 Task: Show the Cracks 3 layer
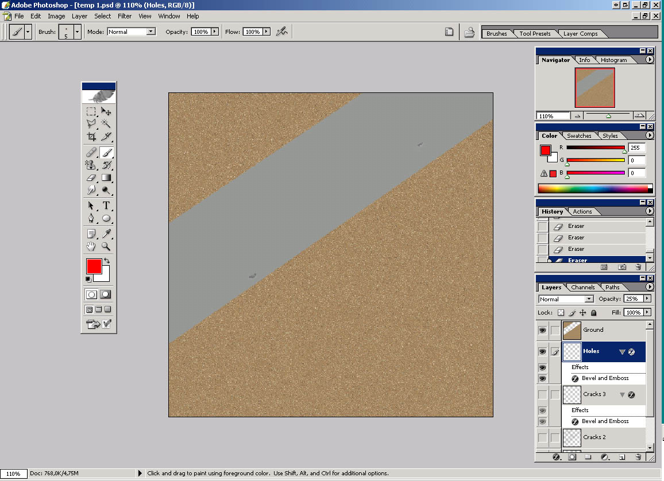coord(542,395)
